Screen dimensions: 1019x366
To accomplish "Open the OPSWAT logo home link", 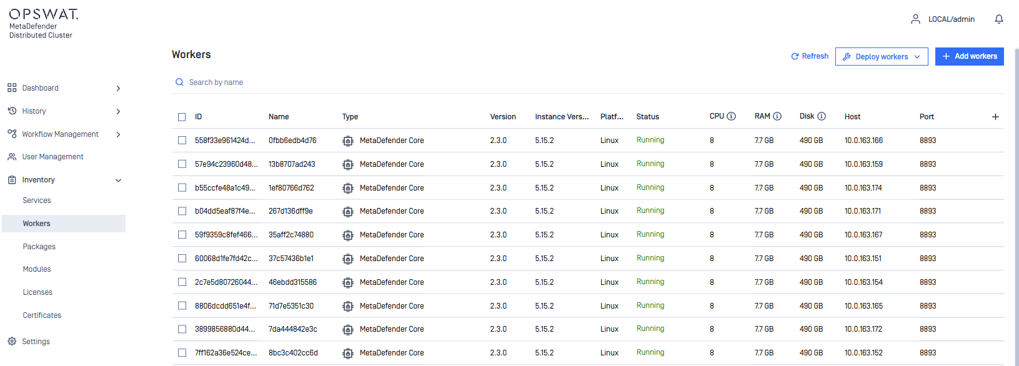I will 44,14.
